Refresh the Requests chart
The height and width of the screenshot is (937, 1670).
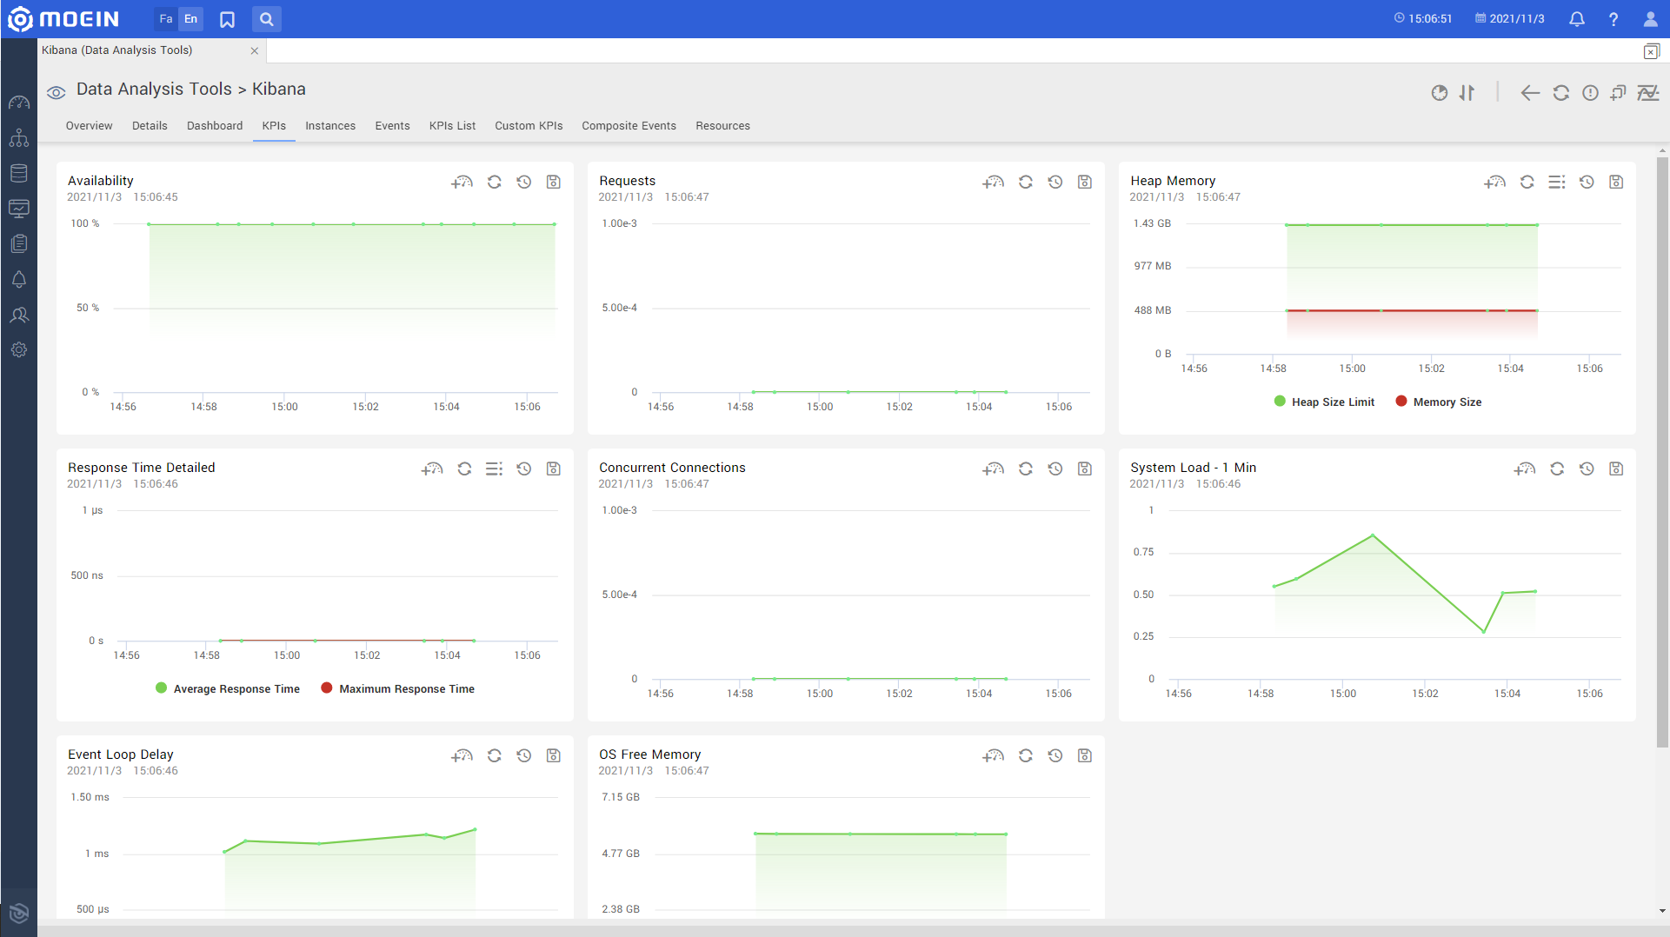click(1026, 182)
